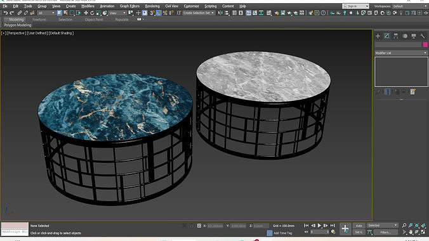The height and width of the screenshot is (241, 429).
Task: Click the Default Shading viewport label
Action: point(61,33)
